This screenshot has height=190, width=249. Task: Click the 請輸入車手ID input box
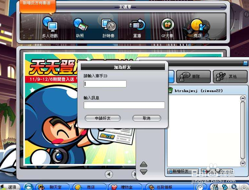105,84
